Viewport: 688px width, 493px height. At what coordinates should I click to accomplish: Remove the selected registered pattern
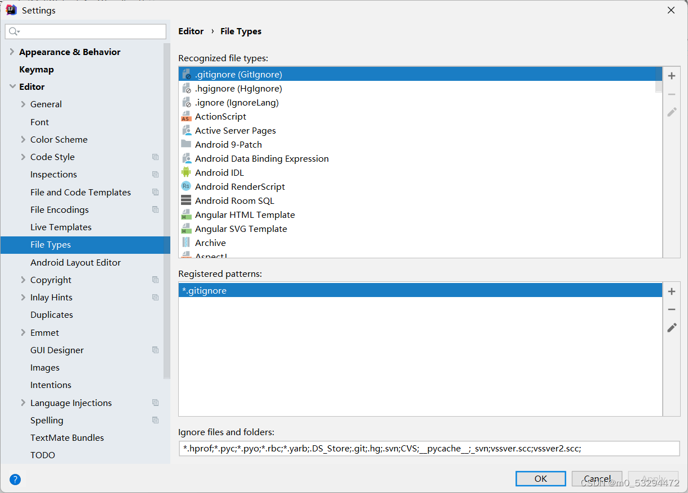click(x=672, y=309)
